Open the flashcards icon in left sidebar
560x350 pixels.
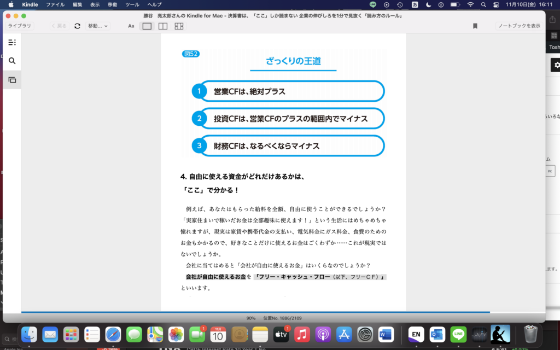coord(12,80)
